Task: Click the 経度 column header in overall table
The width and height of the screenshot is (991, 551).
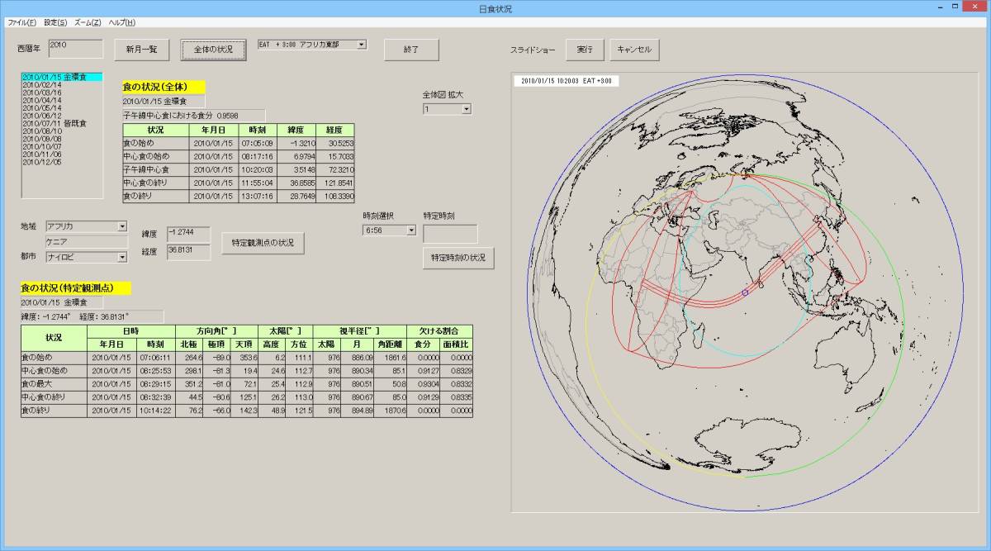Action: [x=334, y=131]
